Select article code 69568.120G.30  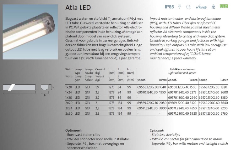click(148, 87)
